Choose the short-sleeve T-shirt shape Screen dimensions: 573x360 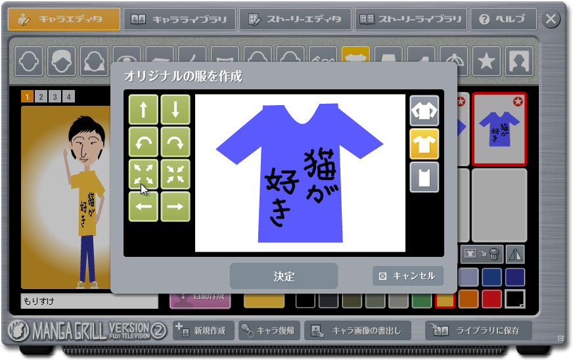(x=424, y=144)
